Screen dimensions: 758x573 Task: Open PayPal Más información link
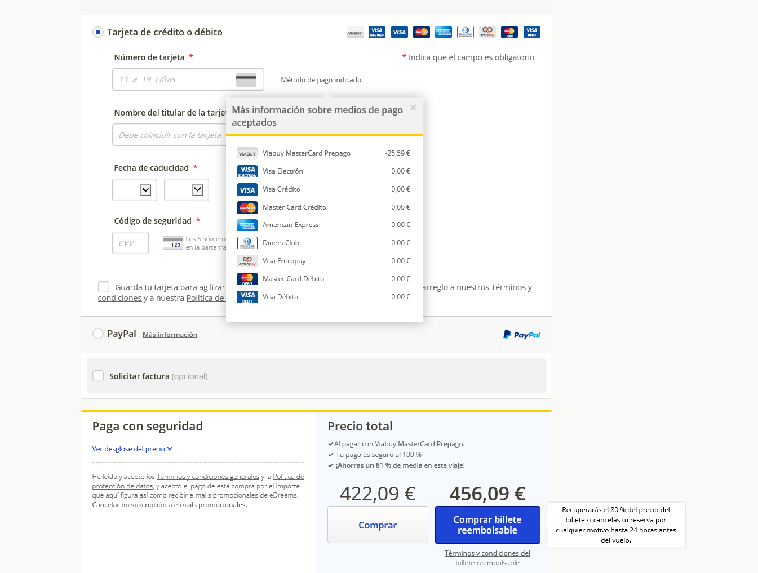coord(170,335)
